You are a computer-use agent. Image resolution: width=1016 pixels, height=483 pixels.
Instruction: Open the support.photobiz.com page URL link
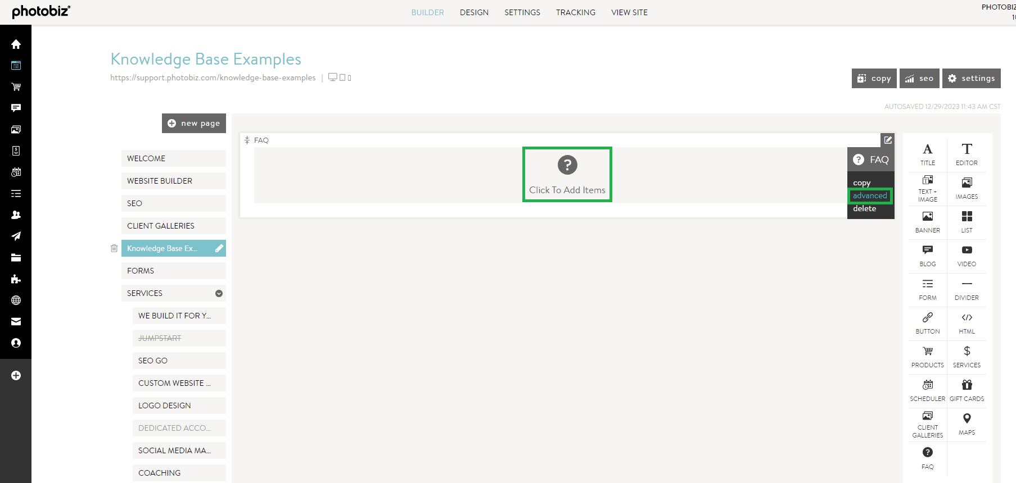213,78
